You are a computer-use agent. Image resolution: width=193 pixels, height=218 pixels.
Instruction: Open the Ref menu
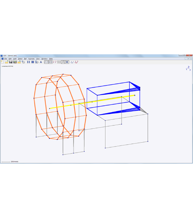(x=25, y=59)
